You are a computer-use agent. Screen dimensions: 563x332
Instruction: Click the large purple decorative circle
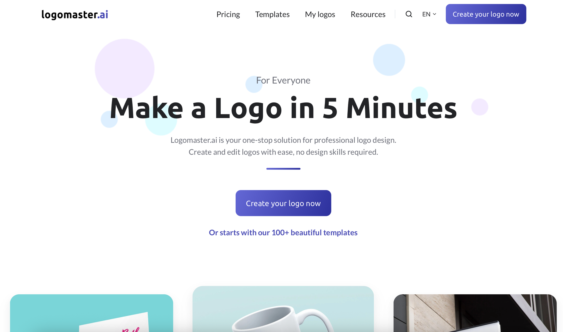click(x=124, y=69)
